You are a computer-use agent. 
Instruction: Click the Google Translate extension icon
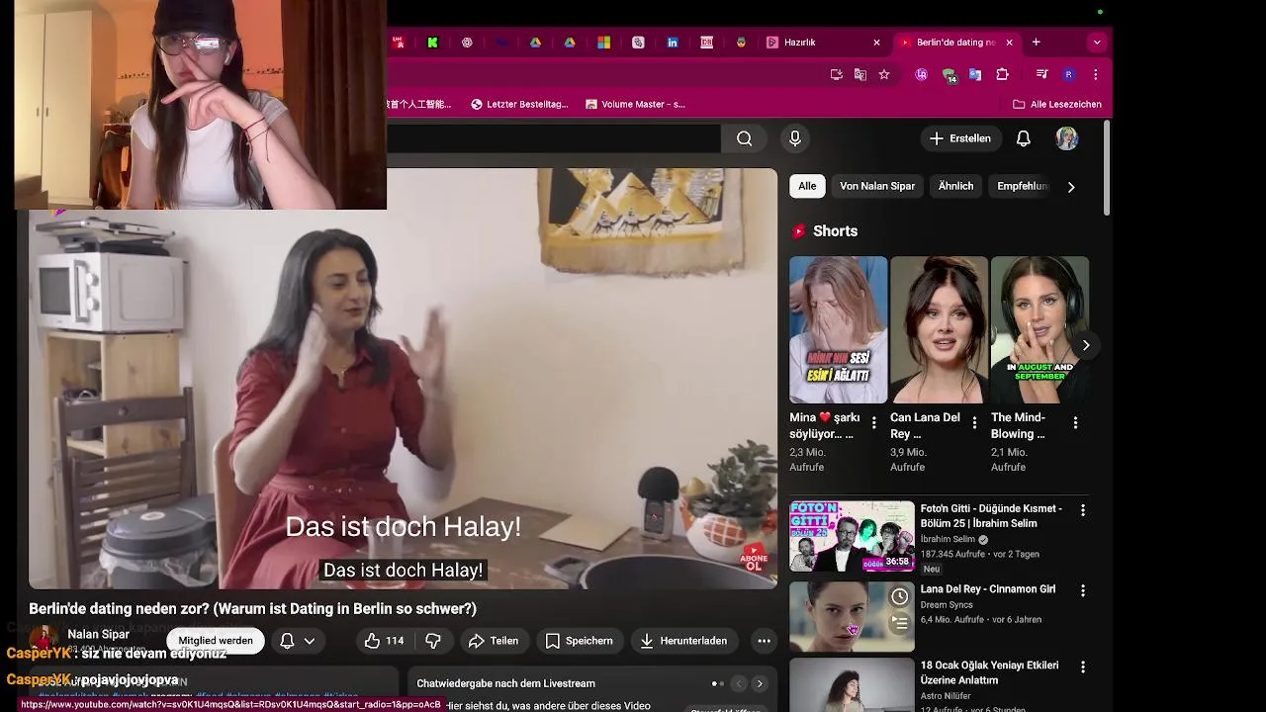(x=975, y=74)
